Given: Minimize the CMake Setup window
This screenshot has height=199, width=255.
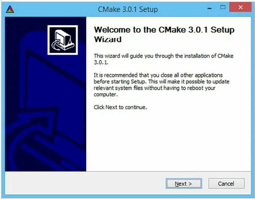Looking at the screenshot, I should (x=210, y=8).
